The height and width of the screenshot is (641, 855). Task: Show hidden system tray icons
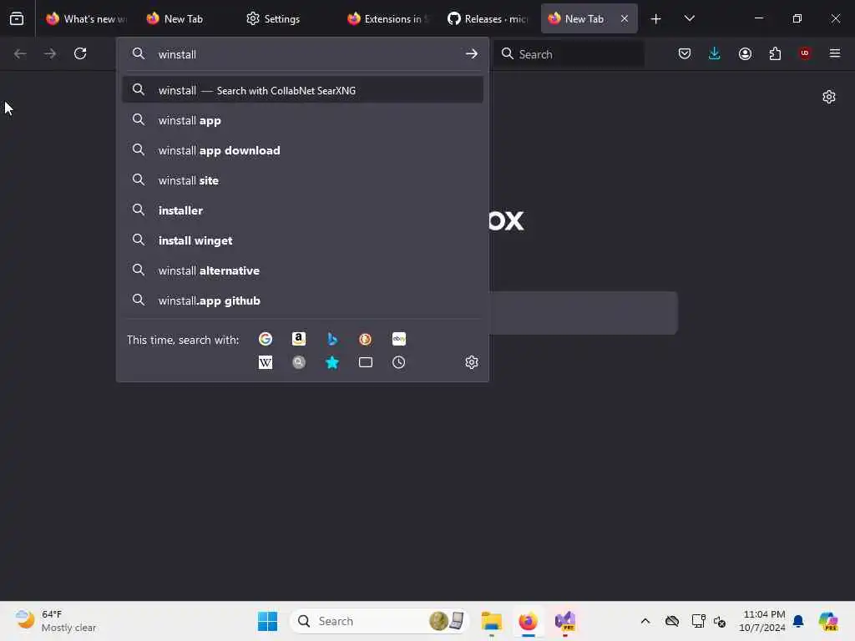[x=645, y=621]
